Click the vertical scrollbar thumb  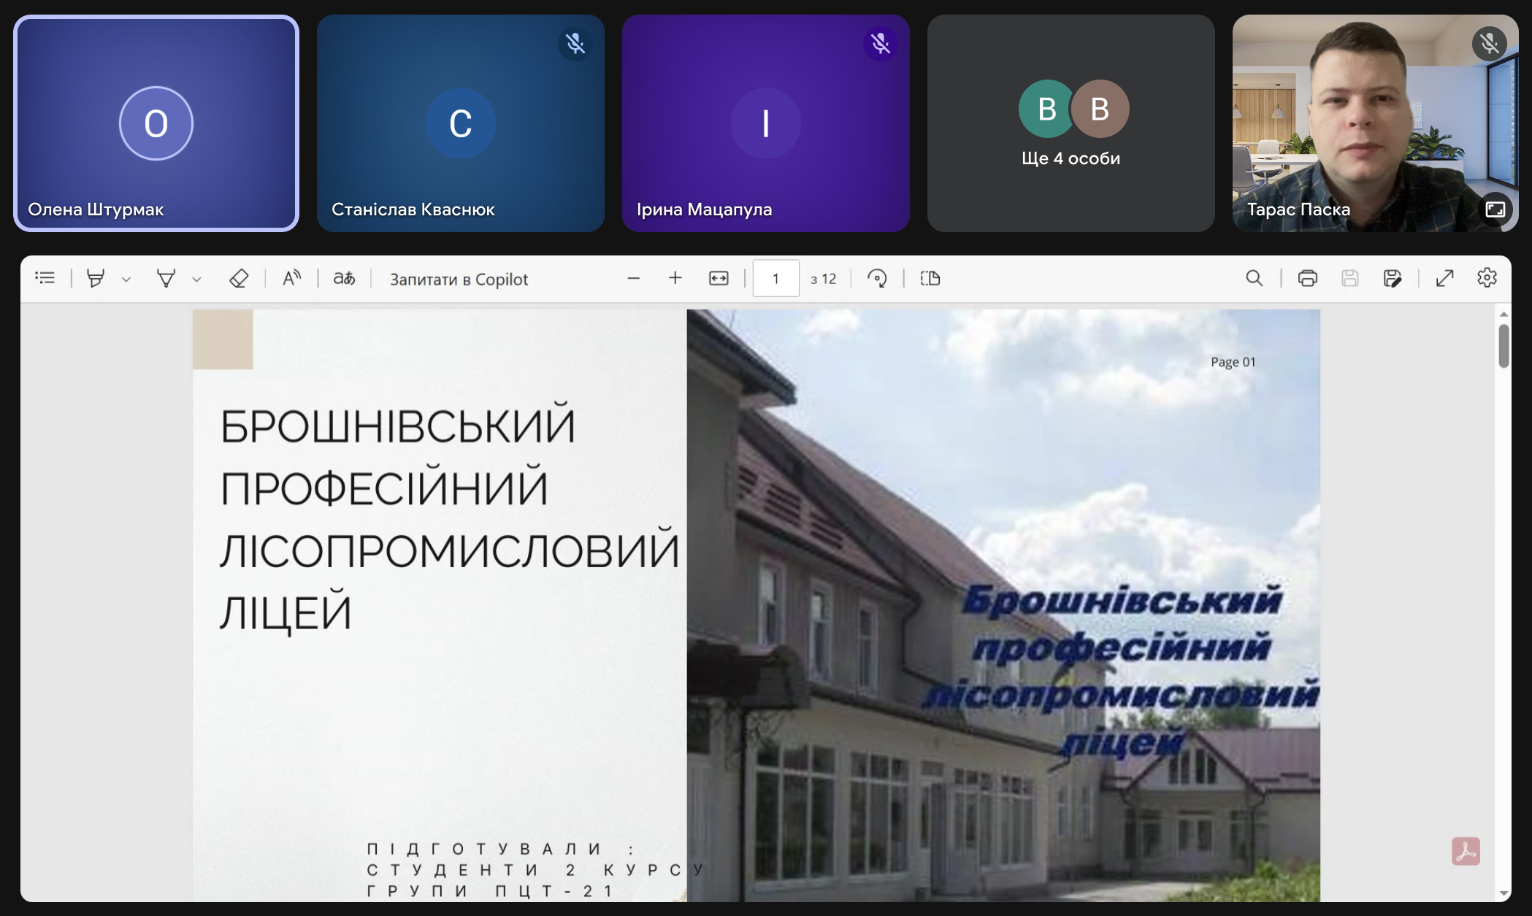click(x=1504, y=345)
